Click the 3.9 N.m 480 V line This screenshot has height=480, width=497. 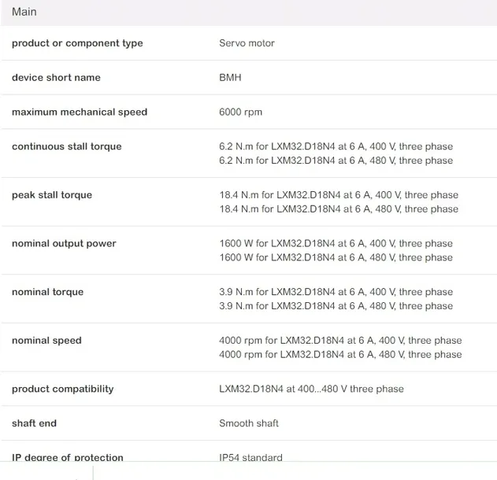pos(336,306)
